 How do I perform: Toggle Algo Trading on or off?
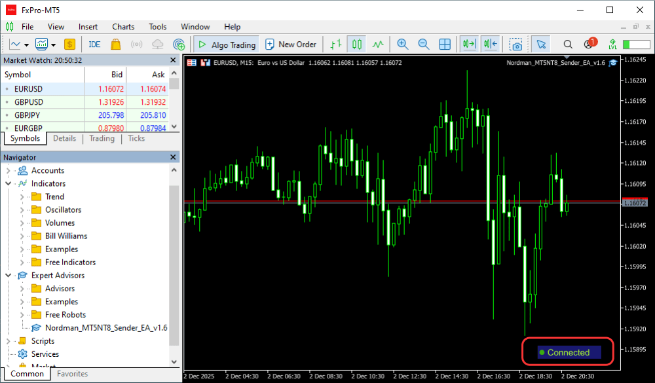(x=226, y=44)
